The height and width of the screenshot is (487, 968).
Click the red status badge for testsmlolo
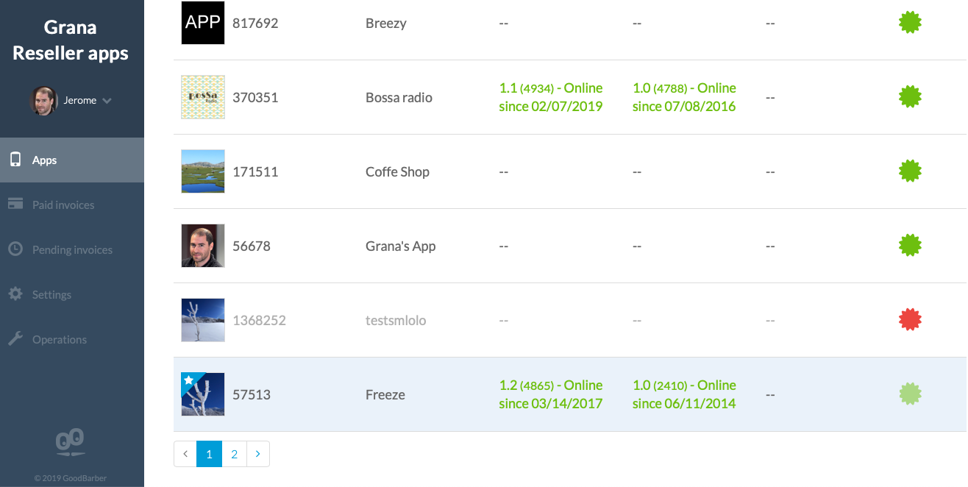pos(910,320)
